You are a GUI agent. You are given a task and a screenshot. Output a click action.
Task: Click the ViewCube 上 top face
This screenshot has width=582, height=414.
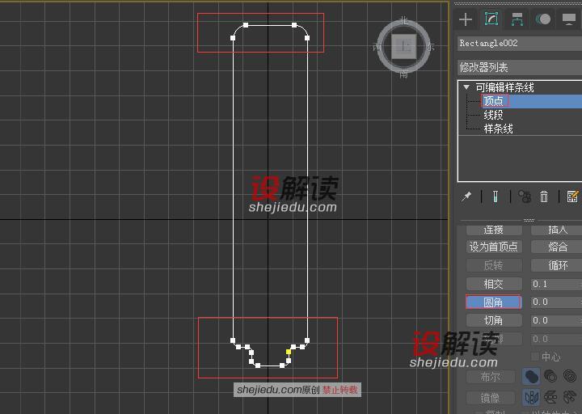pyautogui.click(x=404, y=47)
